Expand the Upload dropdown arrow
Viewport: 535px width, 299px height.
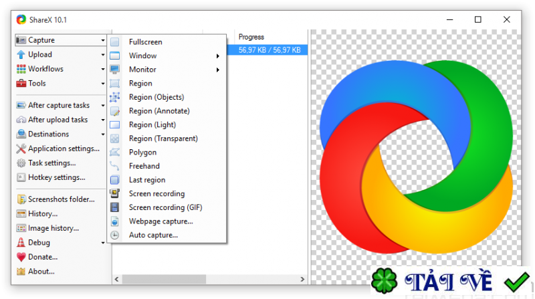(x=103, y=55)
